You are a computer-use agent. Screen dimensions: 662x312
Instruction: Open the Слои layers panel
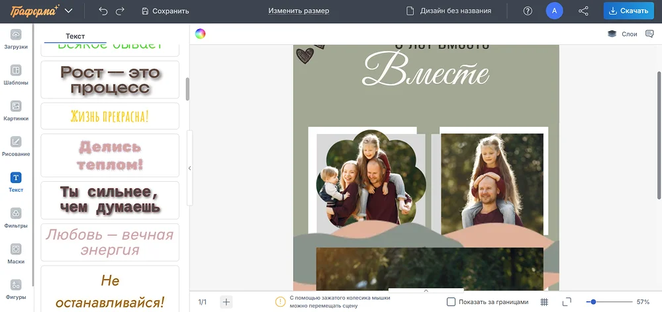click(x=622, y=34)
